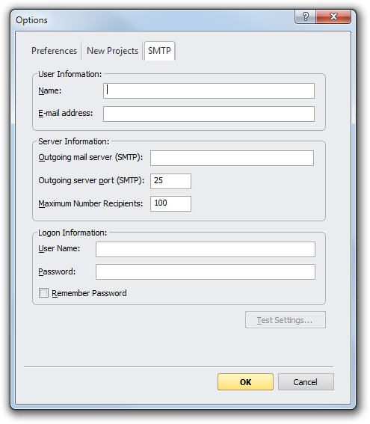Dismiss the dialog using Cancel
370x424 pixels.
306,382
